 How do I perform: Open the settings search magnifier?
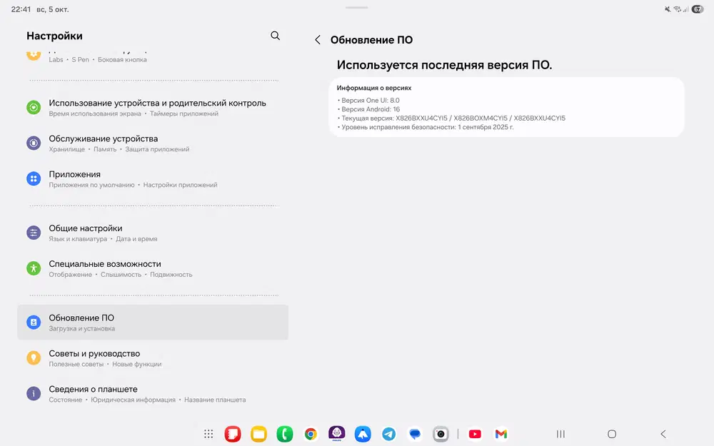tap(275, 36)
